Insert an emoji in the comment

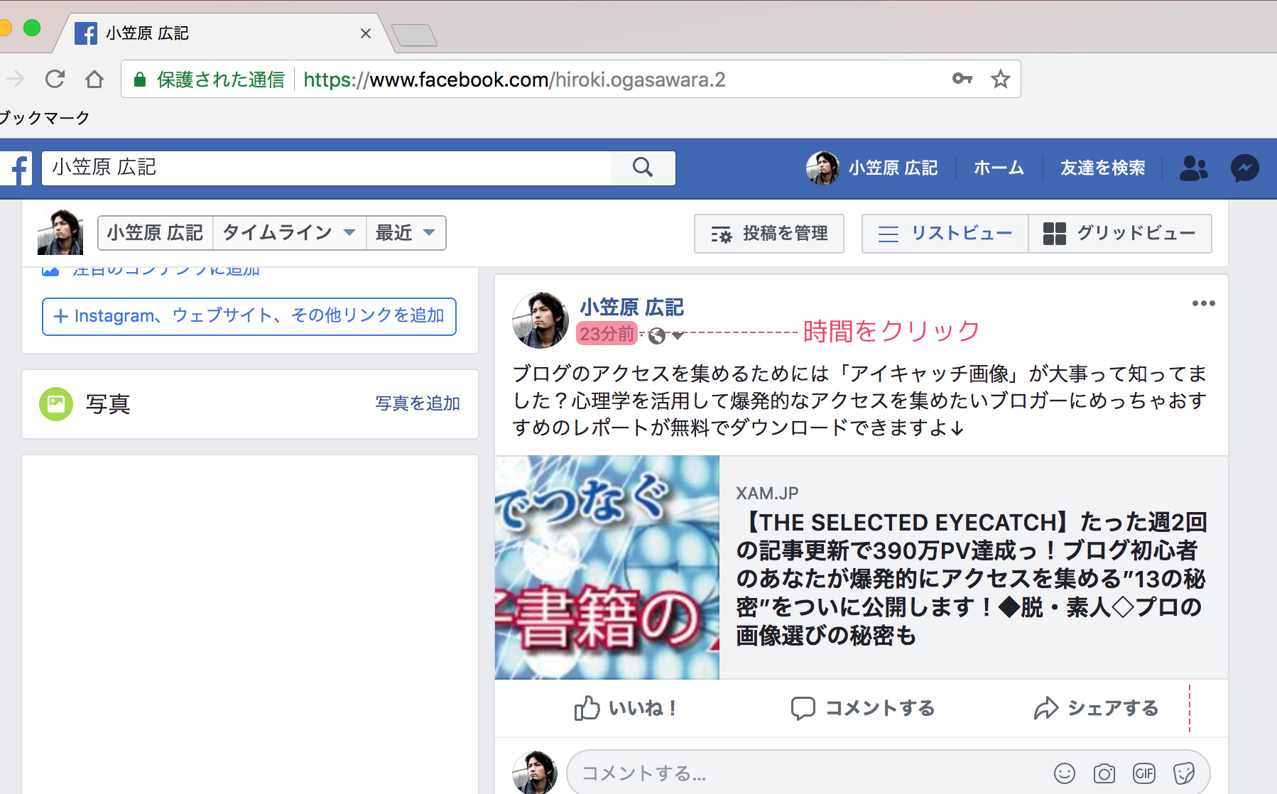click(1065, 773)
